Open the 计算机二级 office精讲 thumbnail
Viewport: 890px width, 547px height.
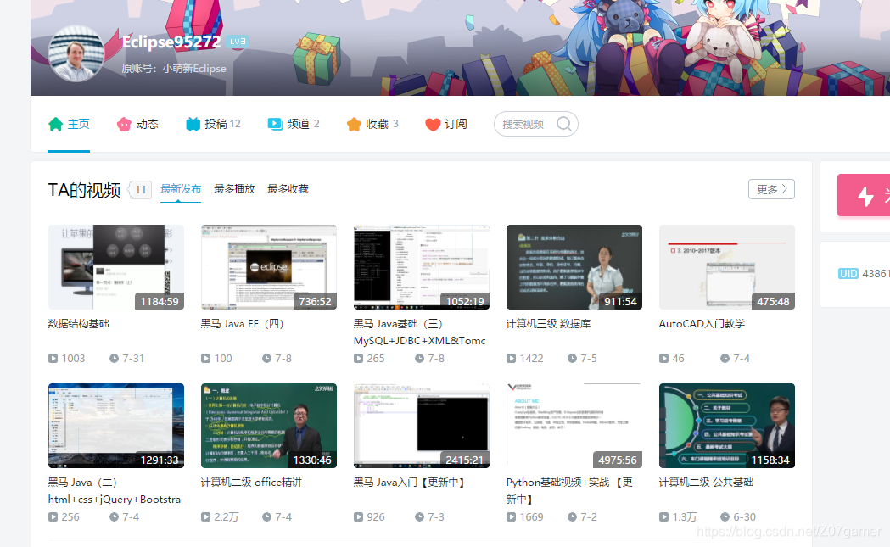[269, 426]
